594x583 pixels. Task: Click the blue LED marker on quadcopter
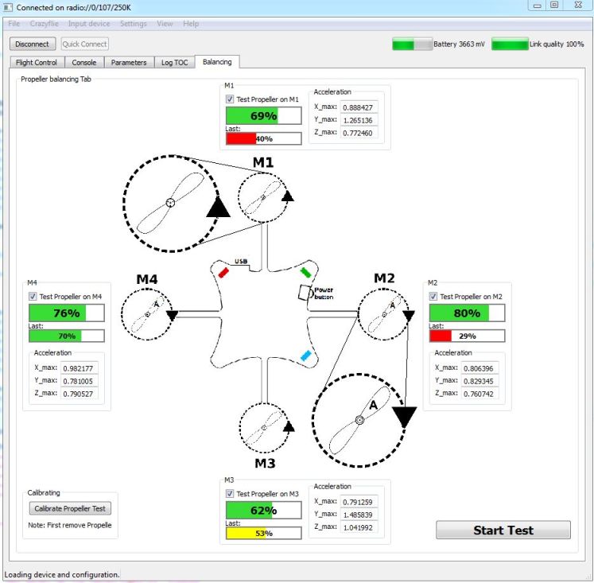click(305, 356)
